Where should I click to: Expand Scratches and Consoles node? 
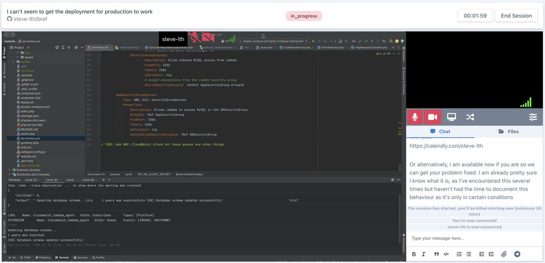(10, 174)
